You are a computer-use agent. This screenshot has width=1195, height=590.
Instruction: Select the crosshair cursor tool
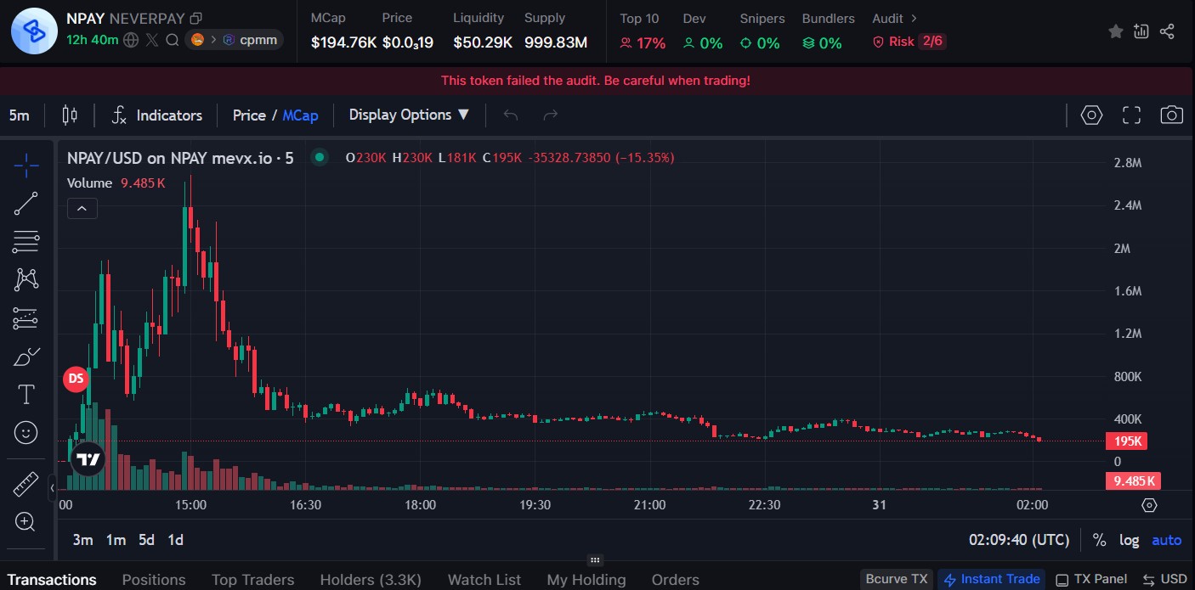click(26, 166)
